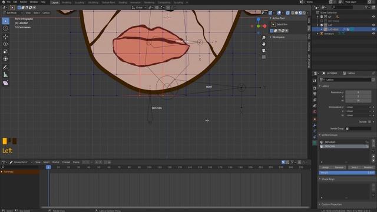Toggle viewport overlays button
The height and width of the screenshot is (212, 377).
tap(279, 13)
